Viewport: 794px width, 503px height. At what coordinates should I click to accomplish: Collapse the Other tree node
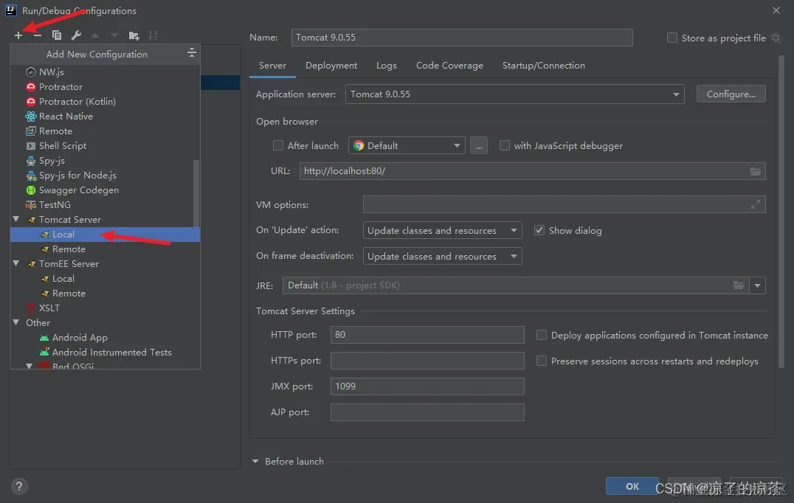pyautogui.click(x=15, y=322)
